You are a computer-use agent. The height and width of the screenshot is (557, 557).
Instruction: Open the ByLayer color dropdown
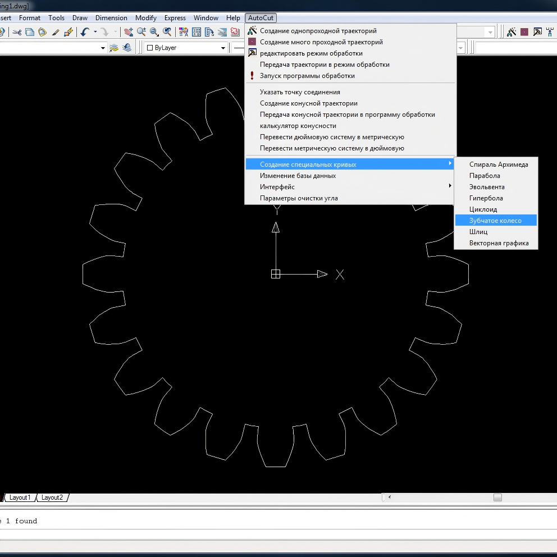[x=223, y=48]
